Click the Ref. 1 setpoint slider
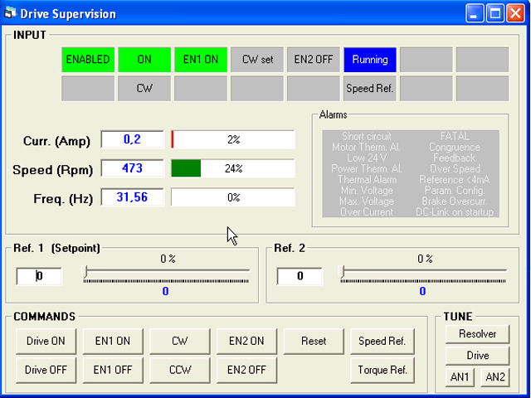Screen dimensions: 531x398 pyautogui.click(x=166, y=271)
